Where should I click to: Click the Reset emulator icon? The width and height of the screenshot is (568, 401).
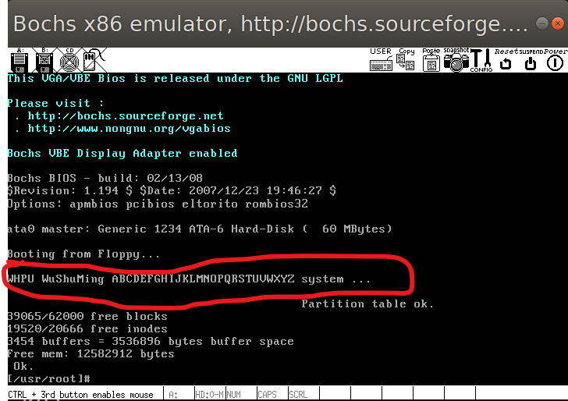tap(506, 60)
